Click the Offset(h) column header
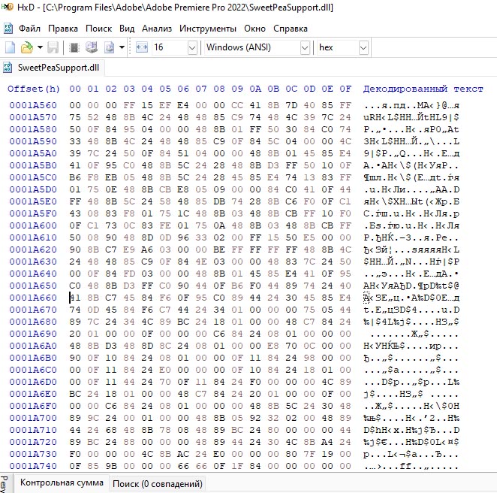 pyautogui.click(x=34, y=89)
